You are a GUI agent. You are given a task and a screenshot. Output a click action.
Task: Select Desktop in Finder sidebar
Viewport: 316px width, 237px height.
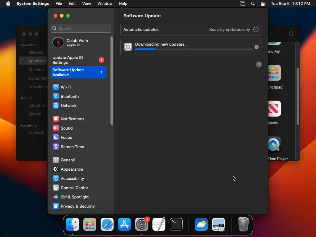[x=36, y=69]
